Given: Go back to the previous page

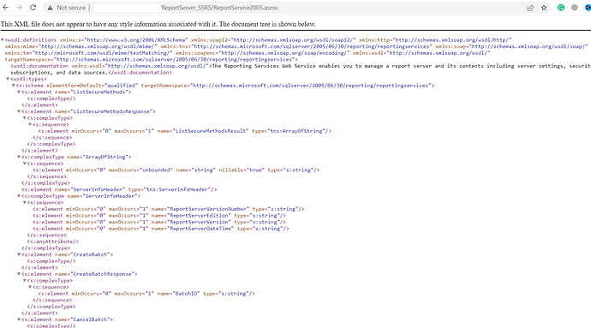Looking at the screenshot, I should [6, 8].
